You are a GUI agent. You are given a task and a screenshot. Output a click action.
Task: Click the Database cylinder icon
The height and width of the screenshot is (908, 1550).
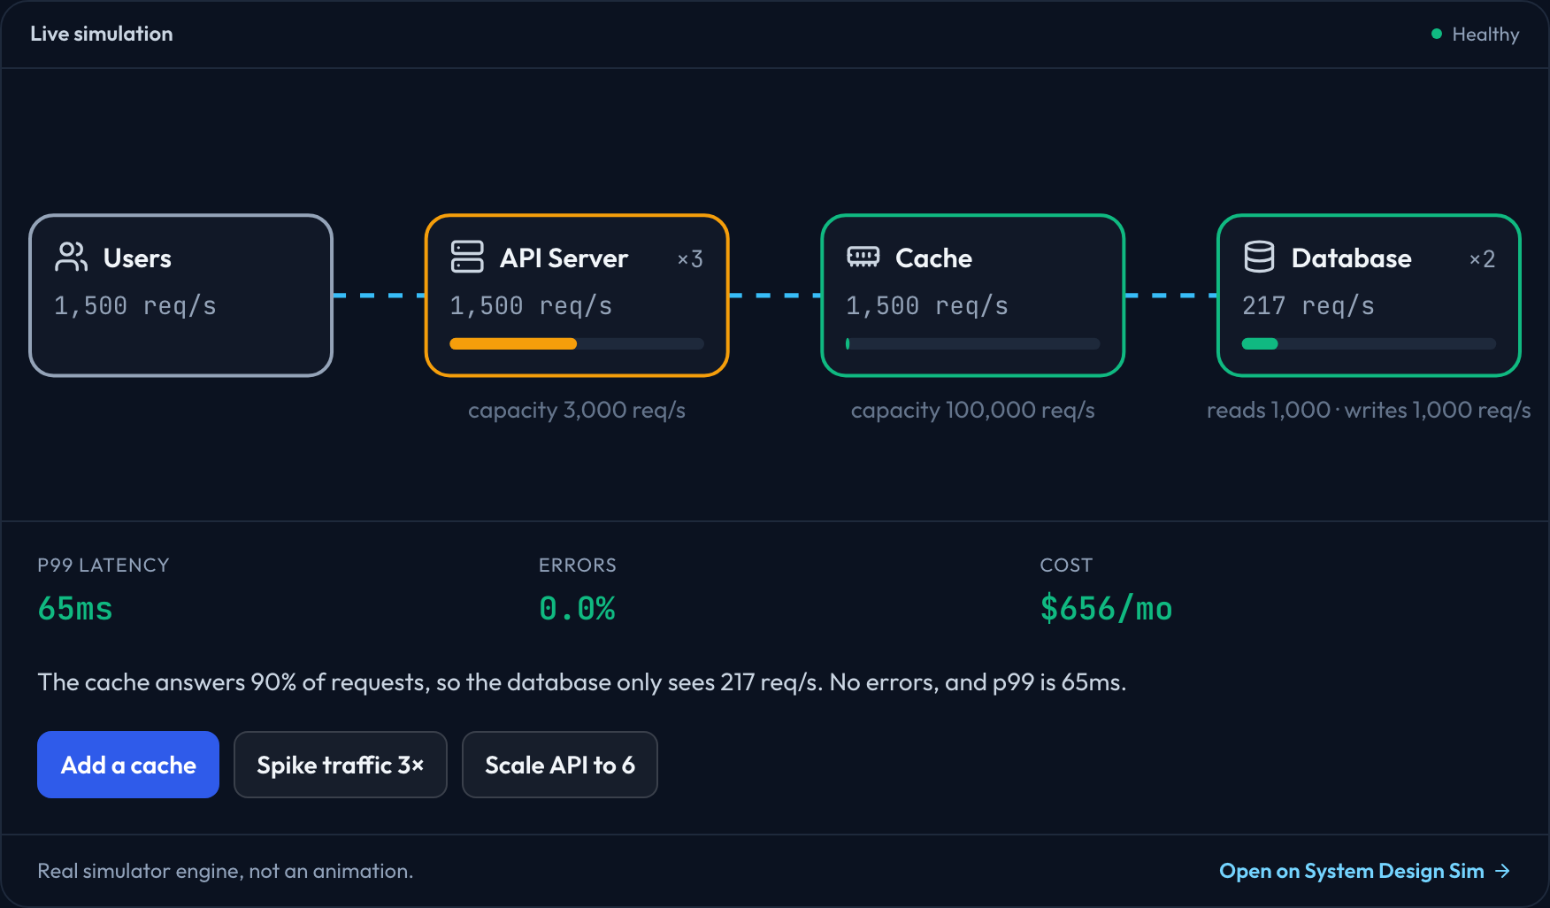tap(1259, 258)
